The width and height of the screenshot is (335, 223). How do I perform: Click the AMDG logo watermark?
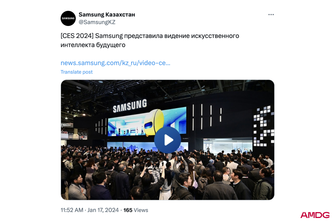point(315,215)
